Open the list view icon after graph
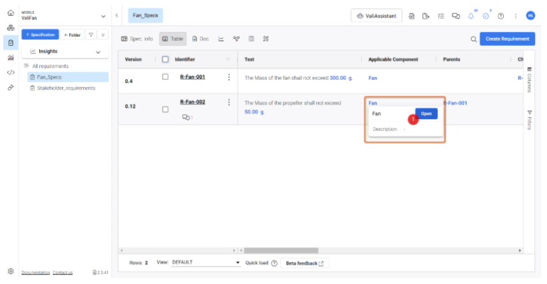Screen dimensions: 547x284 [251, 39]
